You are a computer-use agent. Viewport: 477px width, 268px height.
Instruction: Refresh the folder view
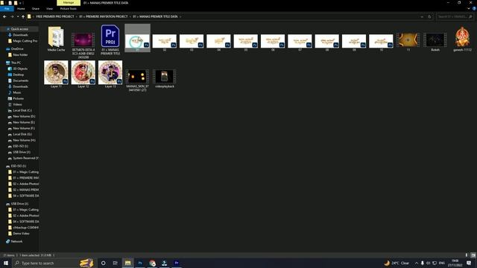[x=429, y=16]
